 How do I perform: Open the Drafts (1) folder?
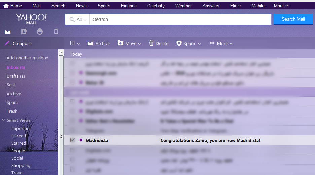pos(16,76)
